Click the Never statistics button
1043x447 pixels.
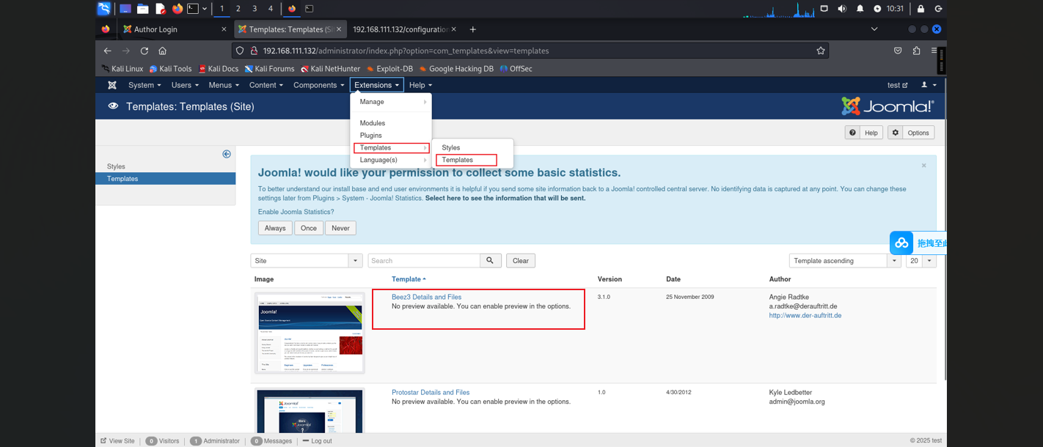coord(340,228)
